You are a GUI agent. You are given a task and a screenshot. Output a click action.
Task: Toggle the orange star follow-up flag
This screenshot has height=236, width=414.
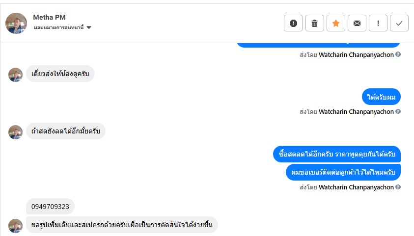[x=336, y=23]
